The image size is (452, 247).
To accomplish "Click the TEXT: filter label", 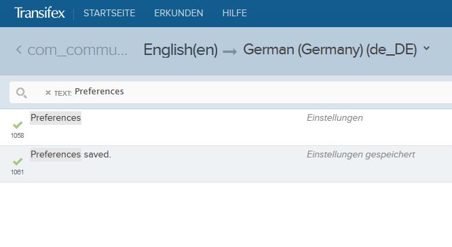I will coord(63,94).
